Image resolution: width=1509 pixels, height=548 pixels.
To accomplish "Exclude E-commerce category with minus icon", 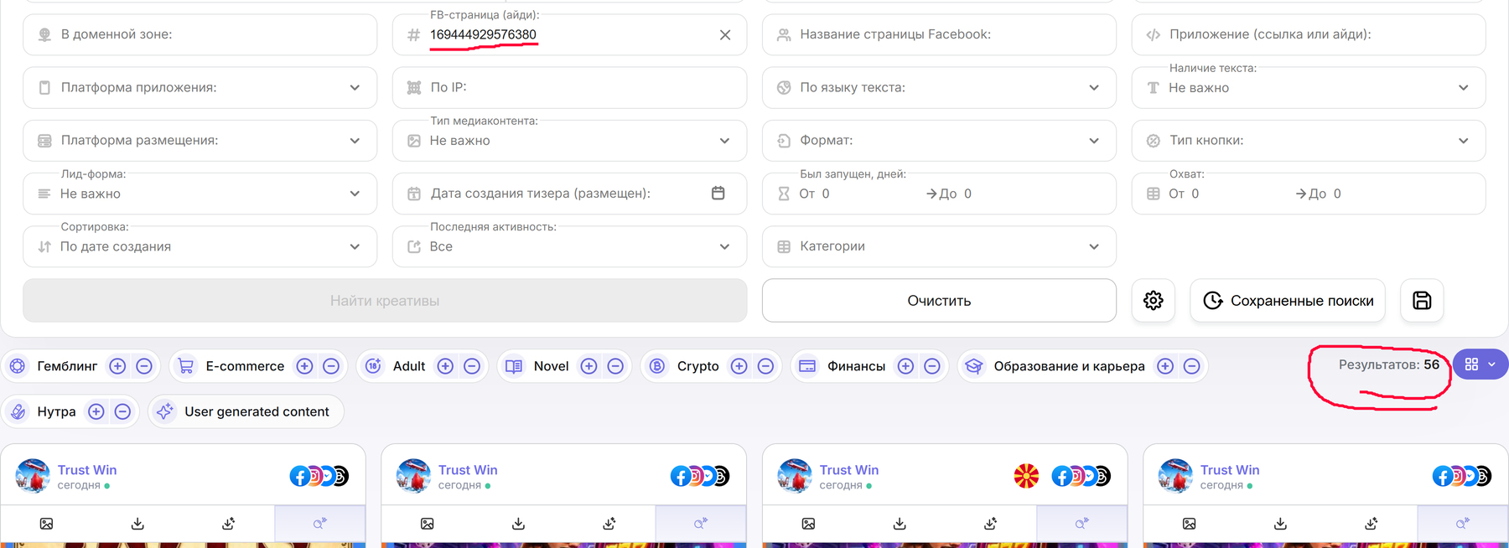I will coord(331,366).
